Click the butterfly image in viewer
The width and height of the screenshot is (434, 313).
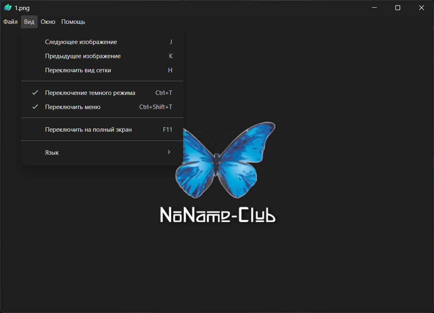tap(226, 160)
